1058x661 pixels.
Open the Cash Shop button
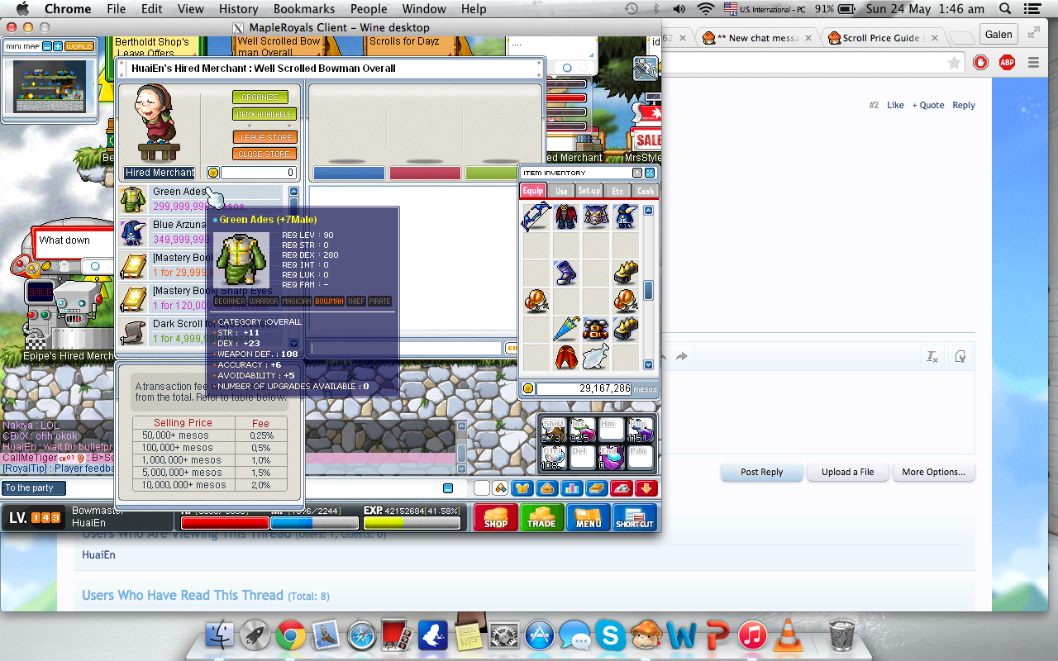pyautogui.click(x=495, y=517)
